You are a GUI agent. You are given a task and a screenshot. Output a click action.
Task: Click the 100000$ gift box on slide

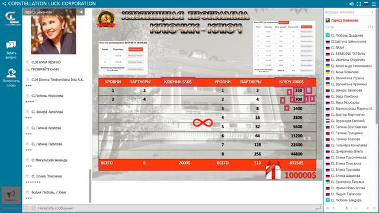[273, 170]
